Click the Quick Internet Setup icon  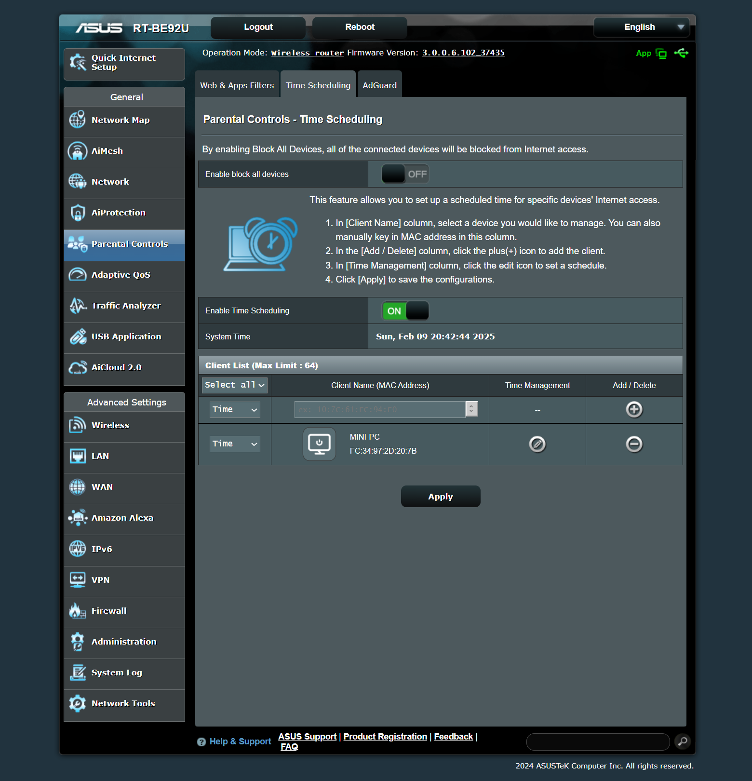click(x=78, y=62)
